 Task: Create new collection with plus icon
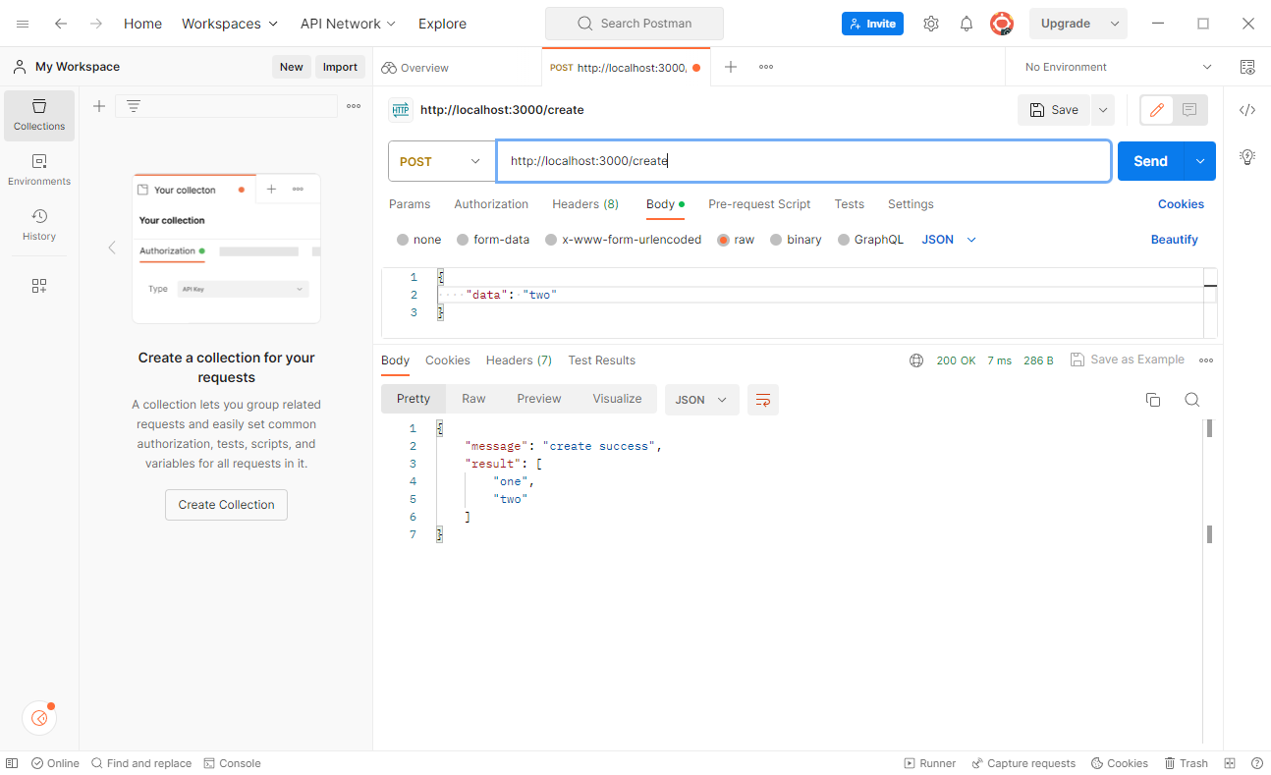pos(99,106)
